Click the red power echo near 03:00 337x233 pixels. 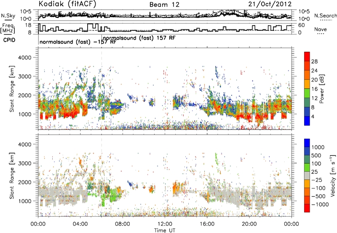69,113
